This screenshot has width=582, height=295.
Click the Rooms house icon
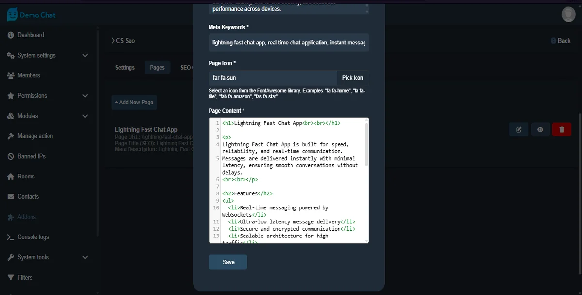coord(11,176)
